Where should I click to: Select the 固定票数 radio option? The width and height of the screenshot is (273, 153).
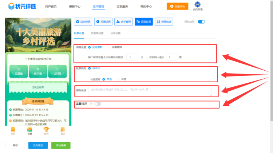(x=90, y=47)
